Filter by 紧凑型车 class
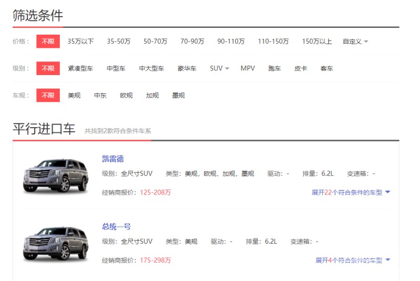The width and height of the screenshot is (420, 281). pos(80,68)
